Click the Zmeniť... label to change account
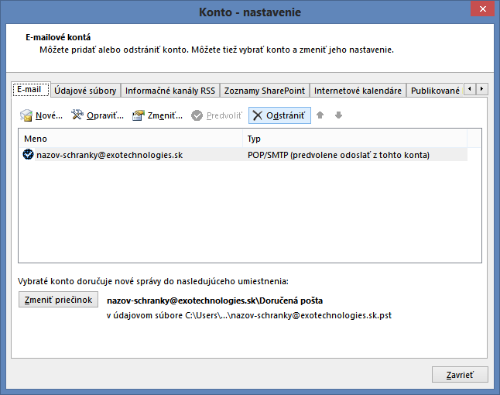 point(165,115)
